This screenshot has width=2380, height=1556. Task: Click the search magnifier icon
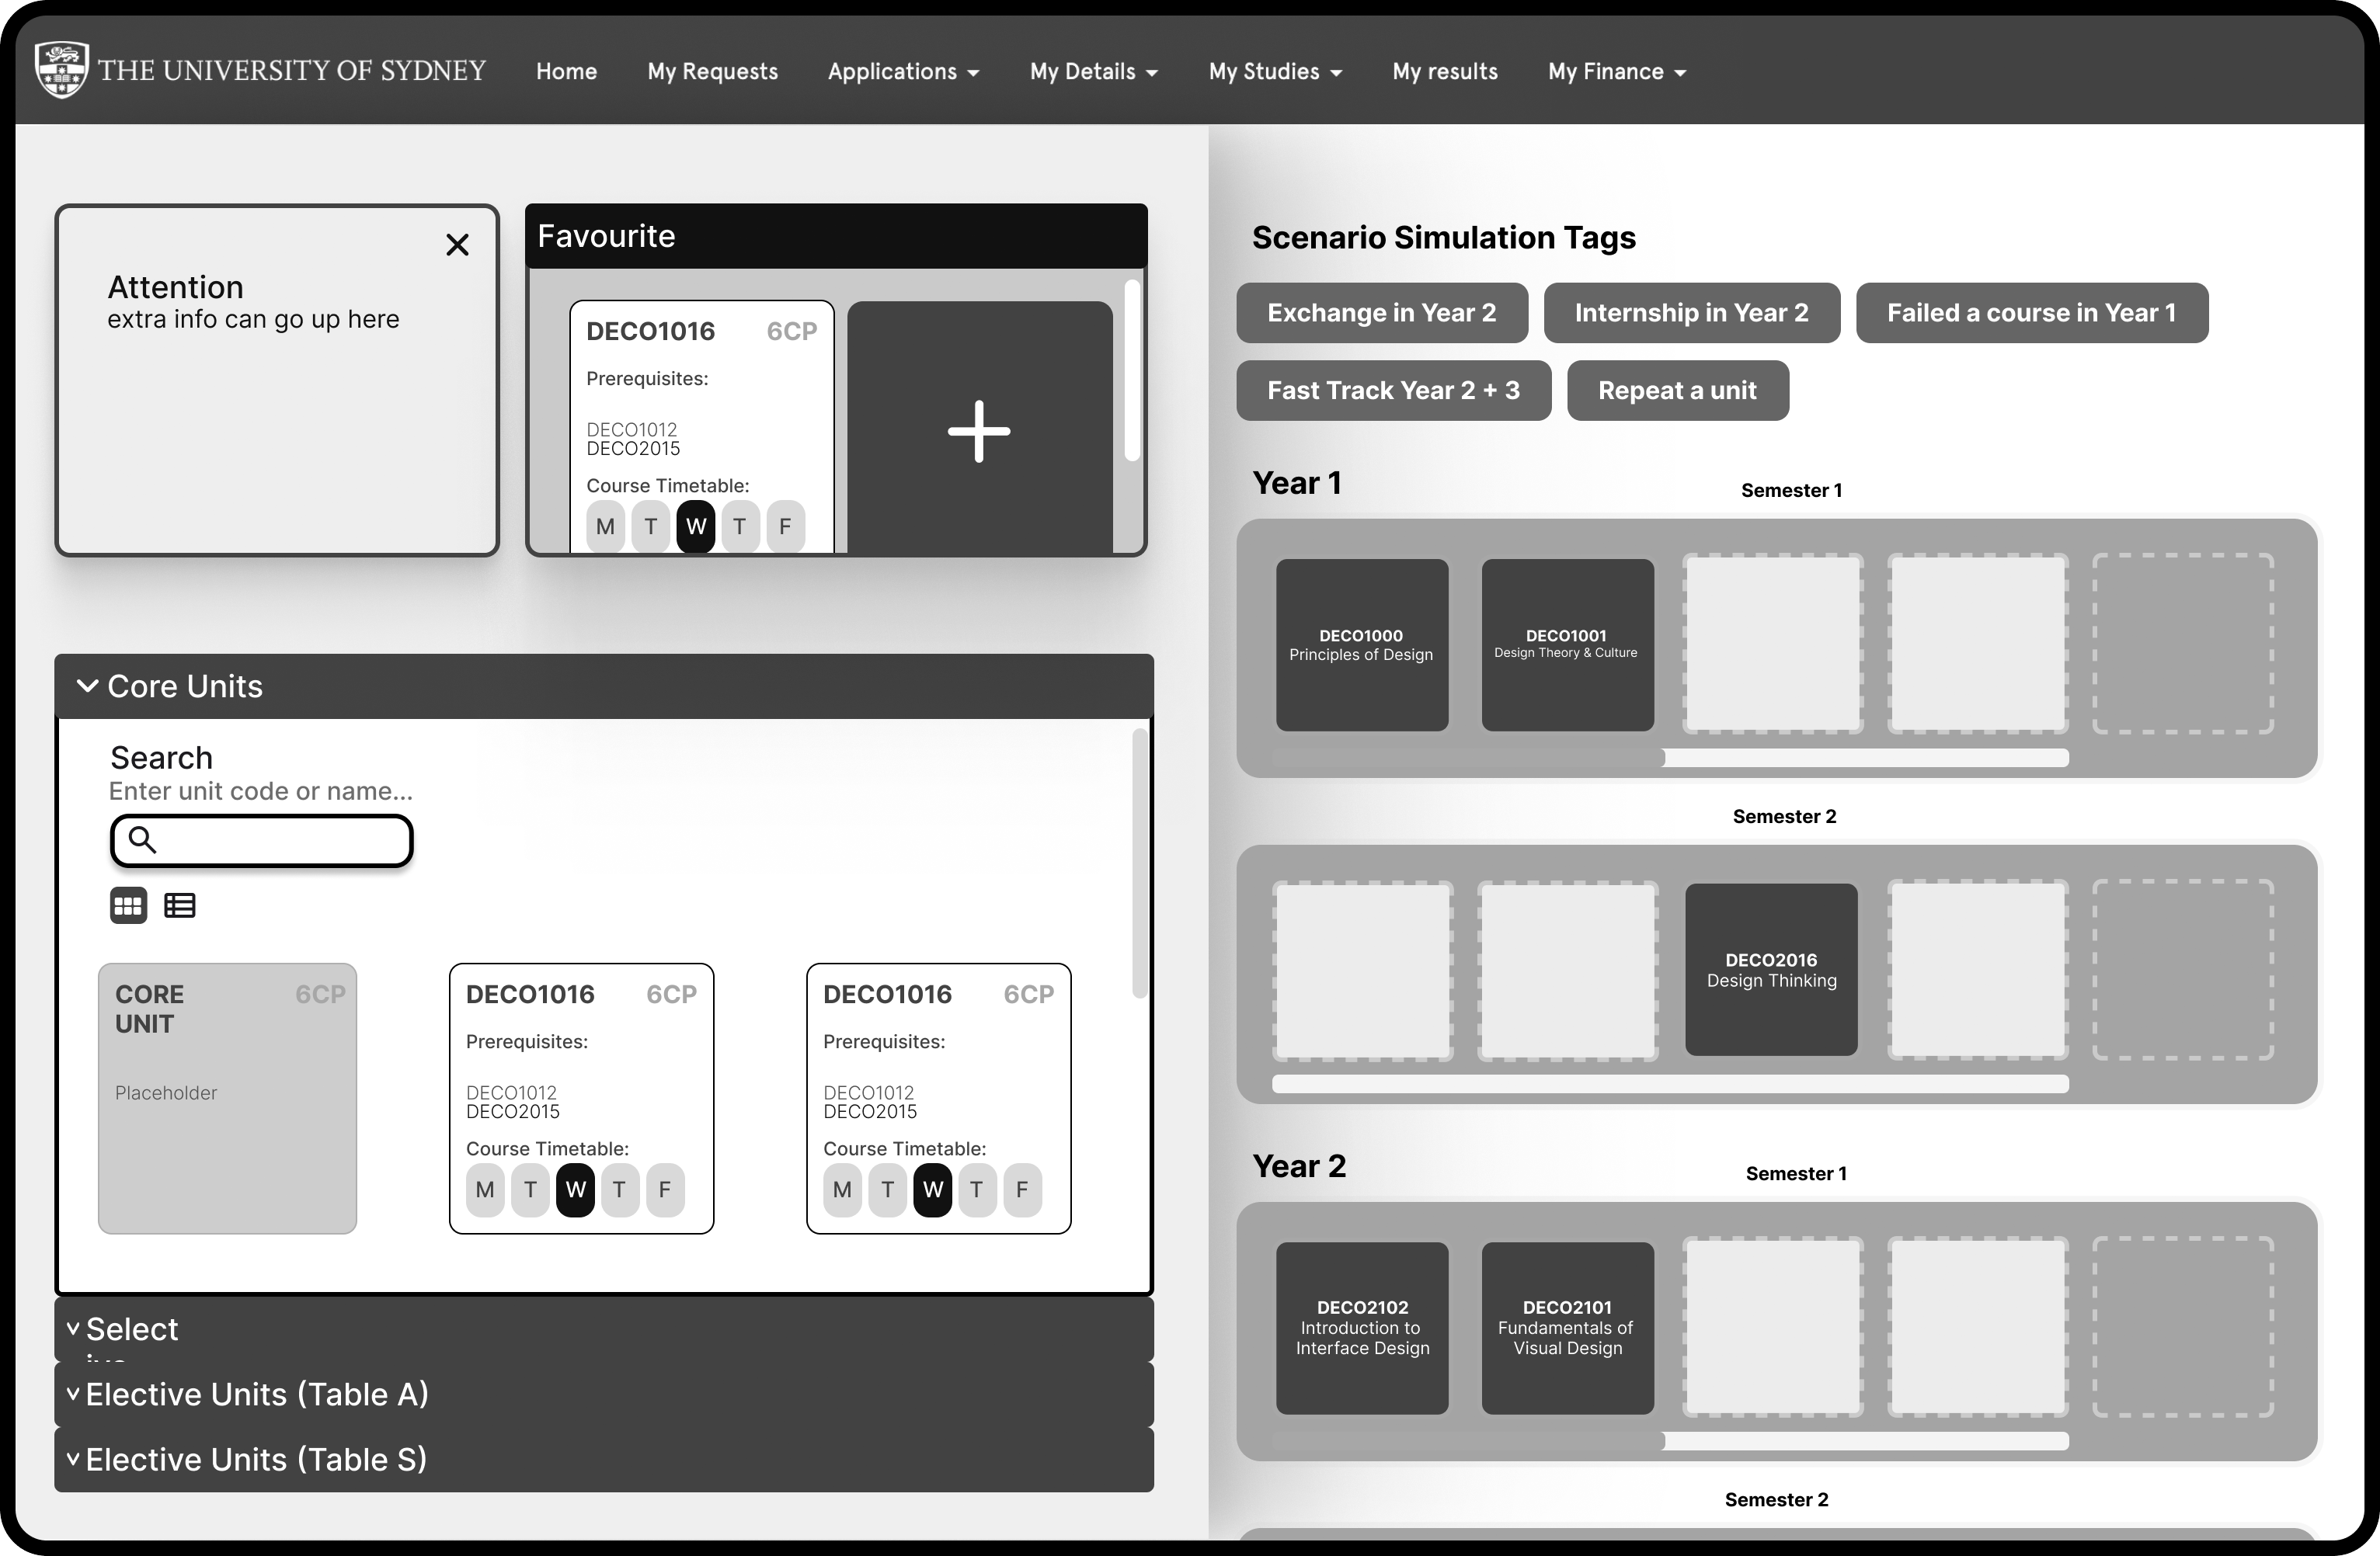[x=143, y=840]
